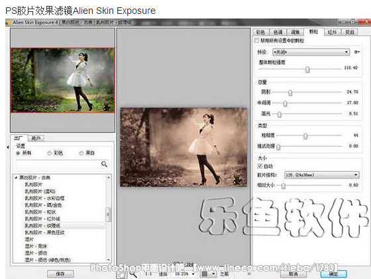371x279 pixels.
Task: Click the preset list scroll-up arrow
Action: point(109,177)
